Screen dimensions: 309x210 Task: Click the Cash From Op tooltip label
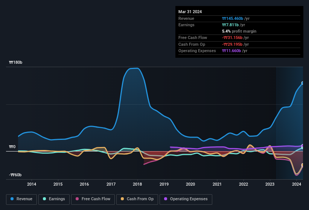[192, 44]
